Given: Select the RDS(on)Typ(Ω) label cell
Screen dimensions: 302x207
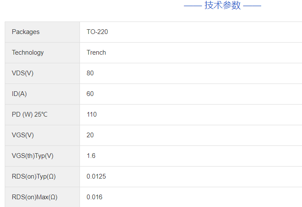Looking at the screenshot, I should [x=34, y=176].
